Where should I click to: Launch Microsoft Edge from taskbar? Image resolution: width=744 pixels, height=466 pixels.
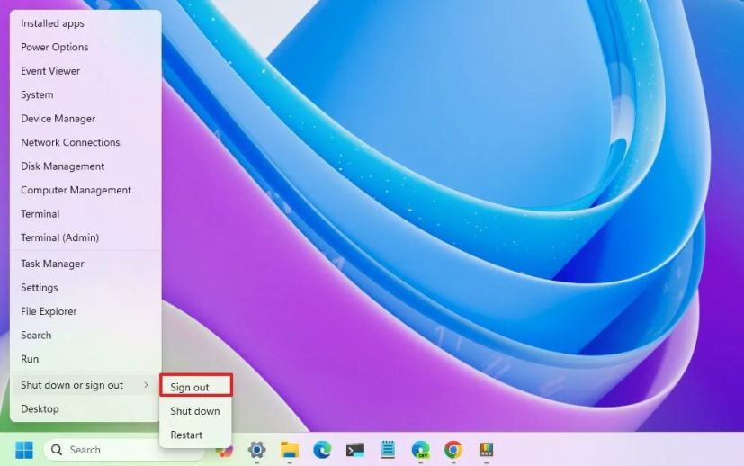(322, 450)
